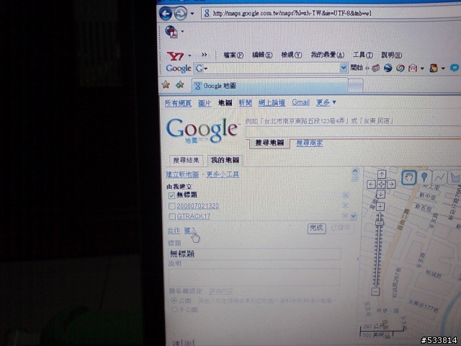Open the 工具(T) menu

click(363, 55)
